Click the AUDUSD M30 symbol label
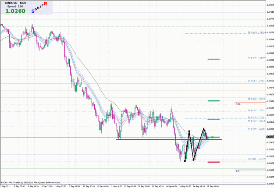Screen dimensions: 274x188 (15, 3)
